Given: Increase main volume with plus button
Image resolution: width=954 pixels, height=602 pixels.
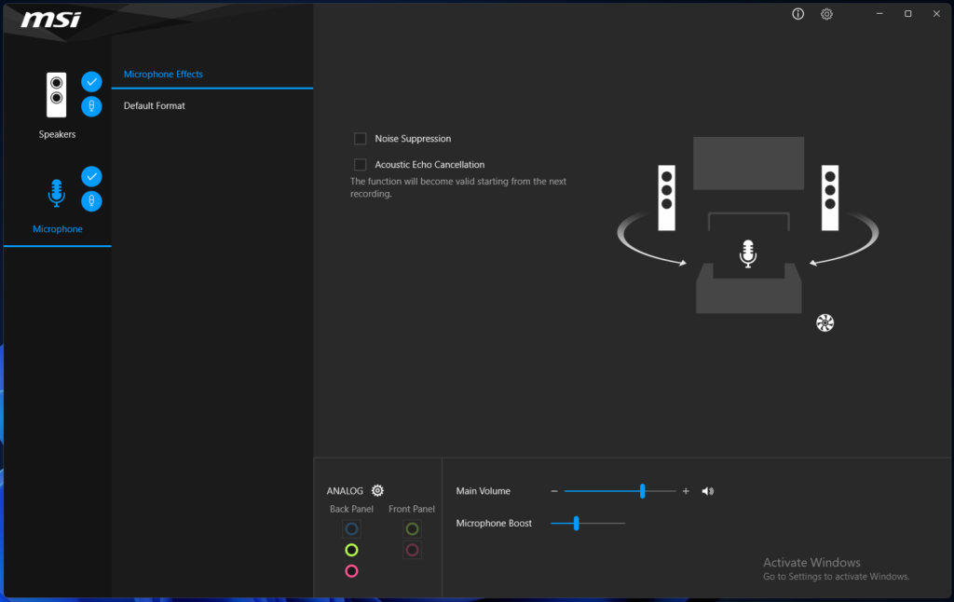Looking at the screenshot, I should click(x=686, y=491).
